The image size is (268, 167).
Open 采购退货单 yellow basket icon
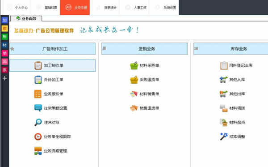134,80
